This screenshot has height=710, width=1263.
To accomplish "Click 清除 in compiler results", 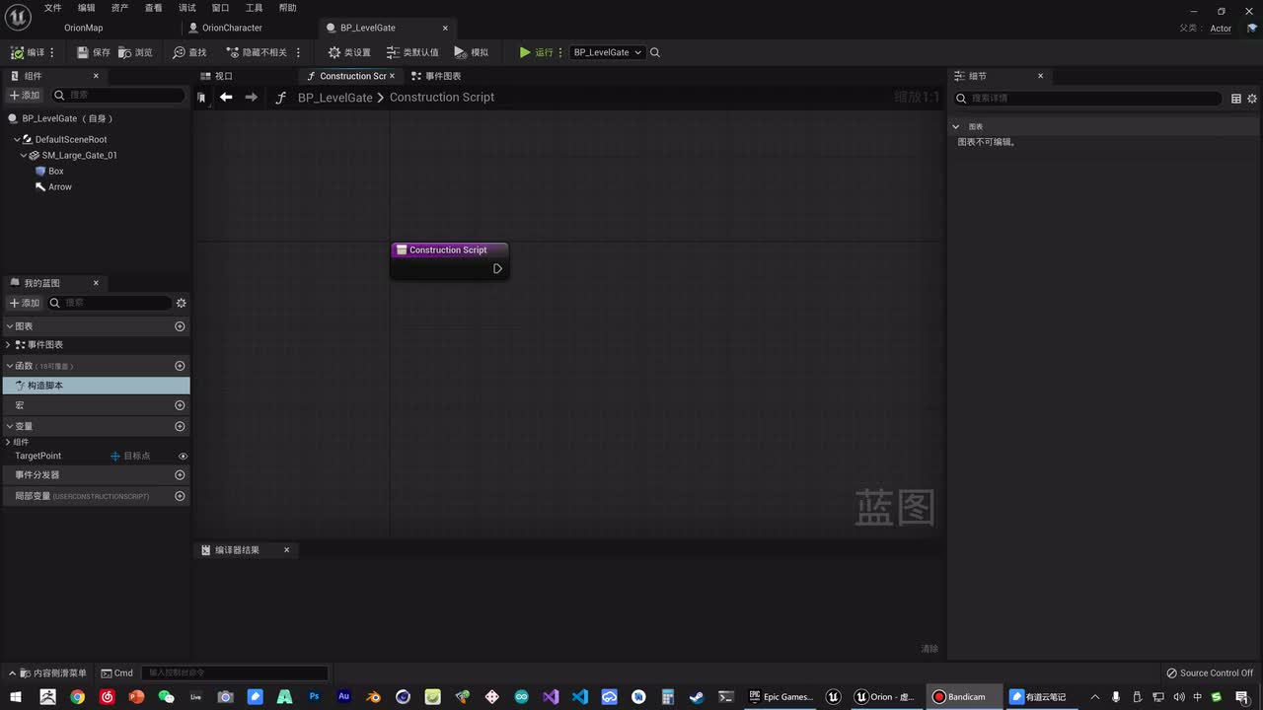I will click(x=929, y=649).
